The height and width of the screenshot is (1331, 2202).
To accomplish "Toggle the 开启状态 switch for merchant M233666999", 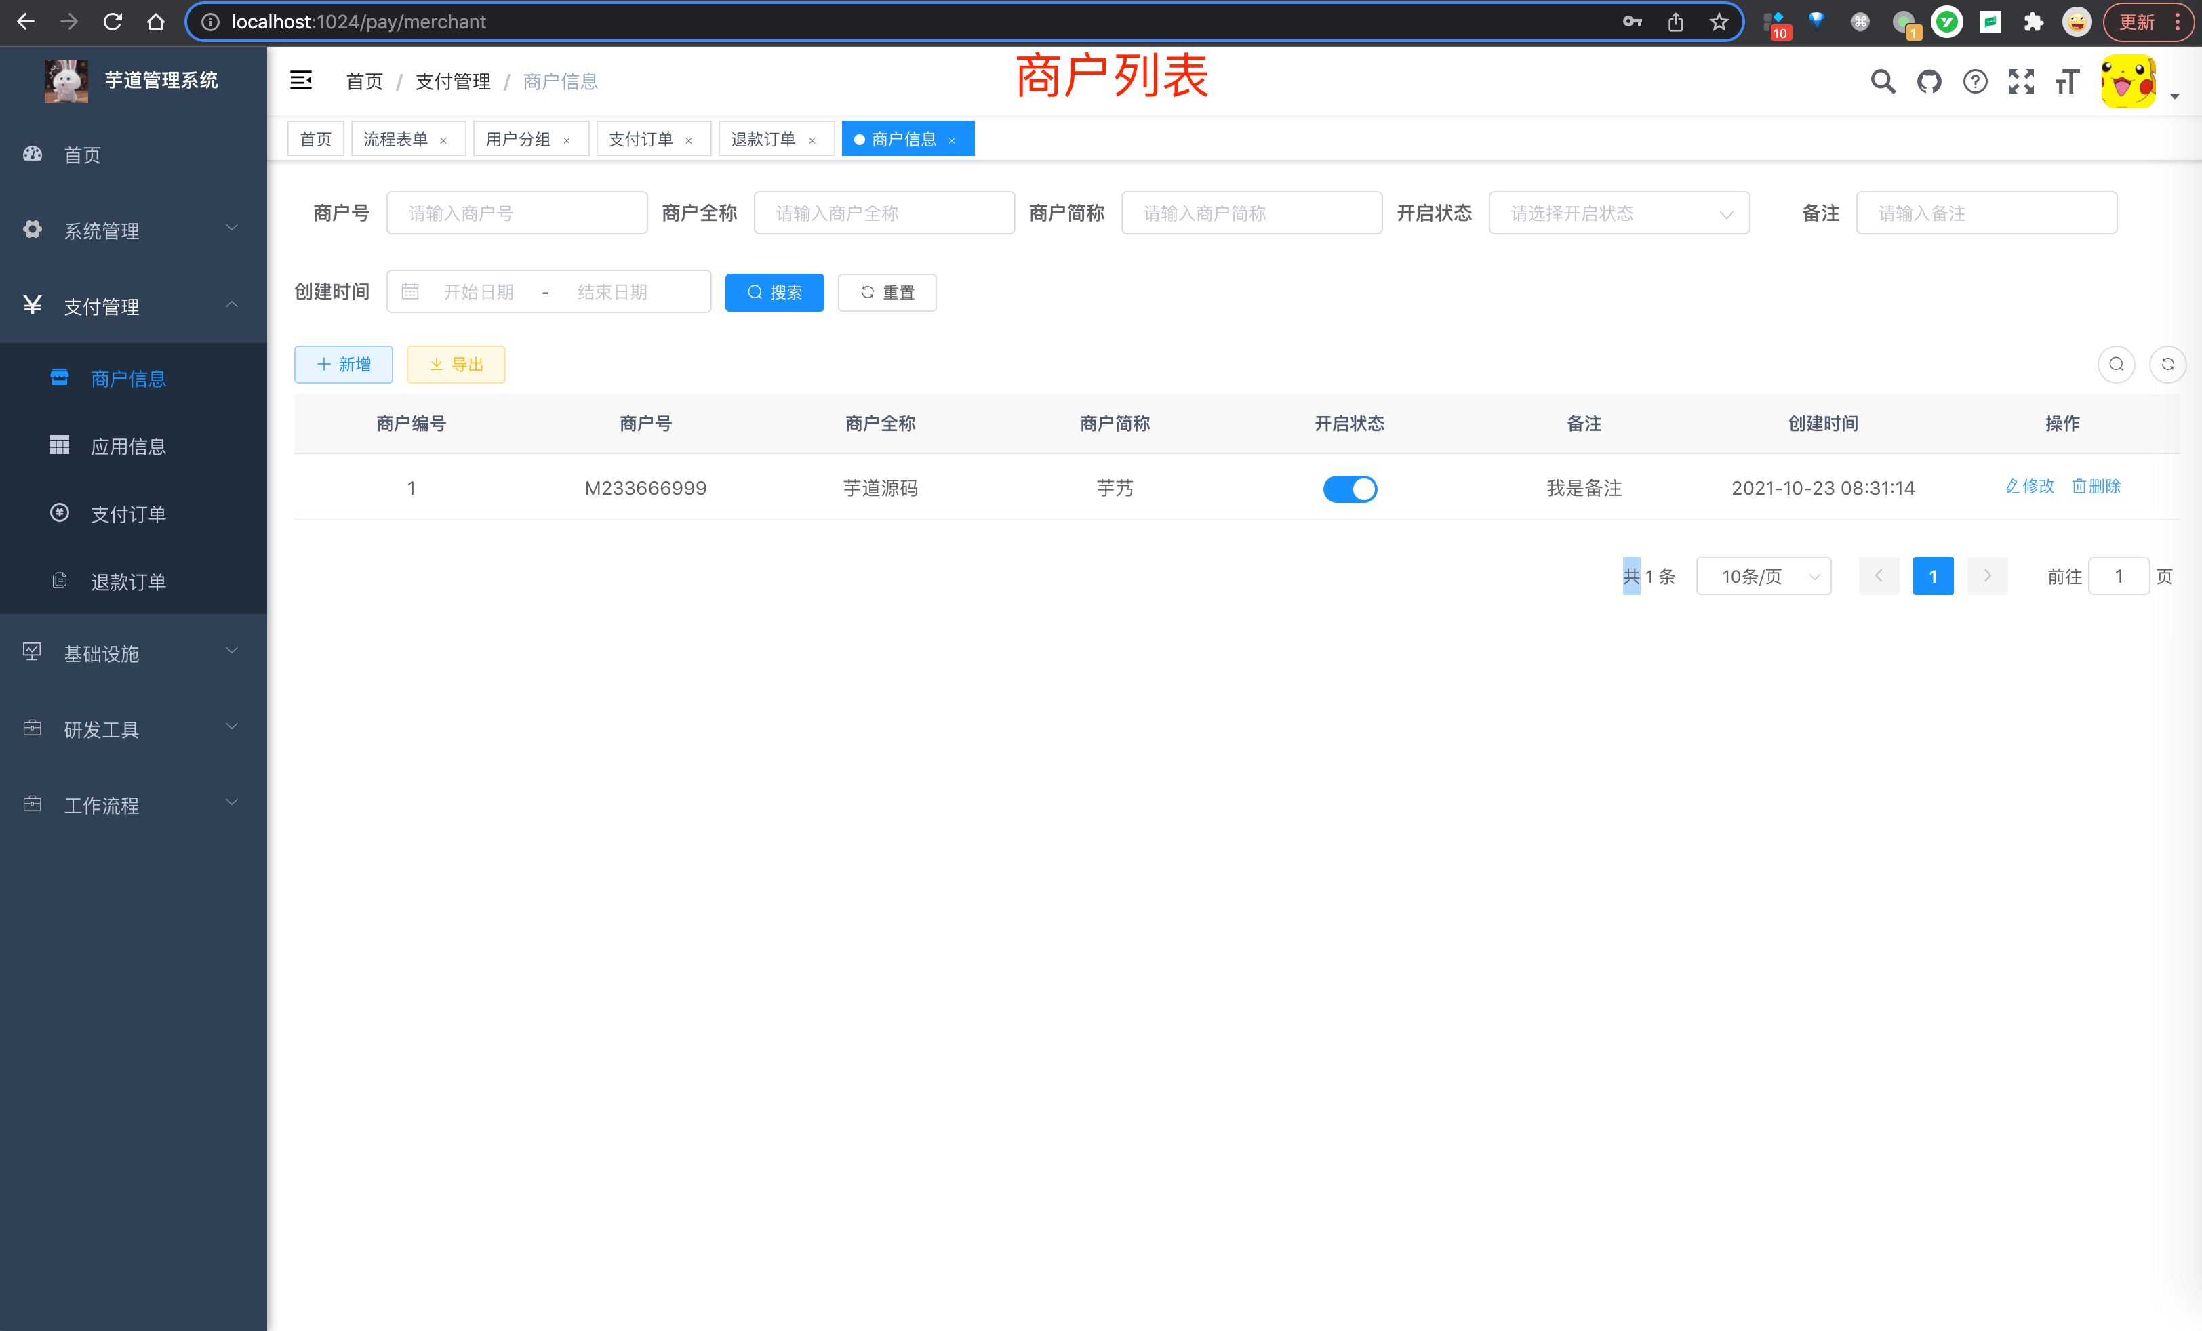I will [1349, 489].
